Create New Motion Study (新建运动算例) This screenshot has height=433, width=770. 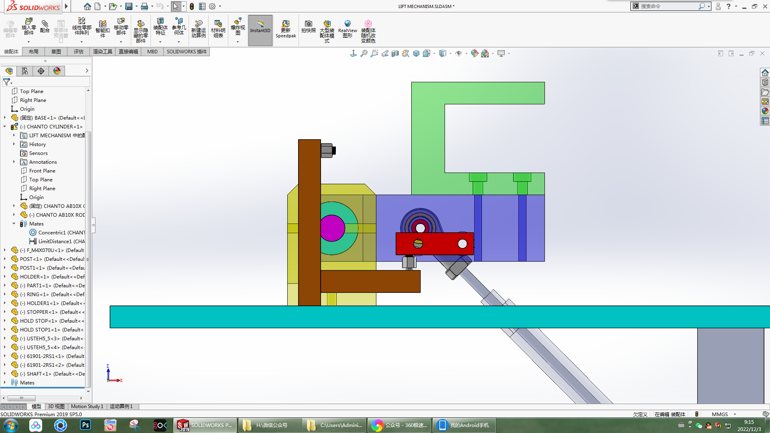pos(198,28)
